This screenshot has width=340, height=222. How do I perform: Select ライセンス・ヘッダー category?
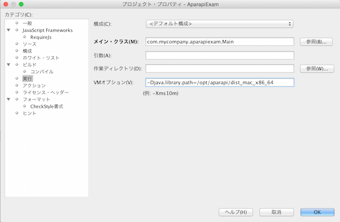pyautogui.click(x=45, y=92)
